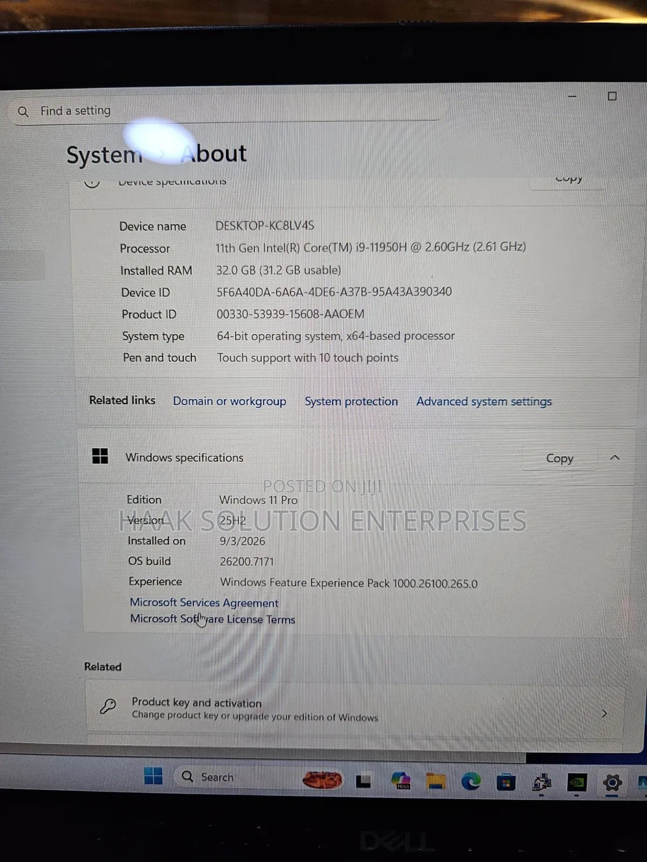Open File Explorer from the taskbar
This screenshot has height=862, width=647.
click(x=436, y=781)
